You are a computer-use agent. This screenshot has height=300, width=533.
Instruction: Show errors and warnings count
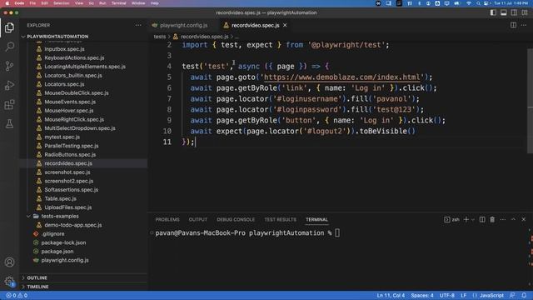(x=17, y=296)
